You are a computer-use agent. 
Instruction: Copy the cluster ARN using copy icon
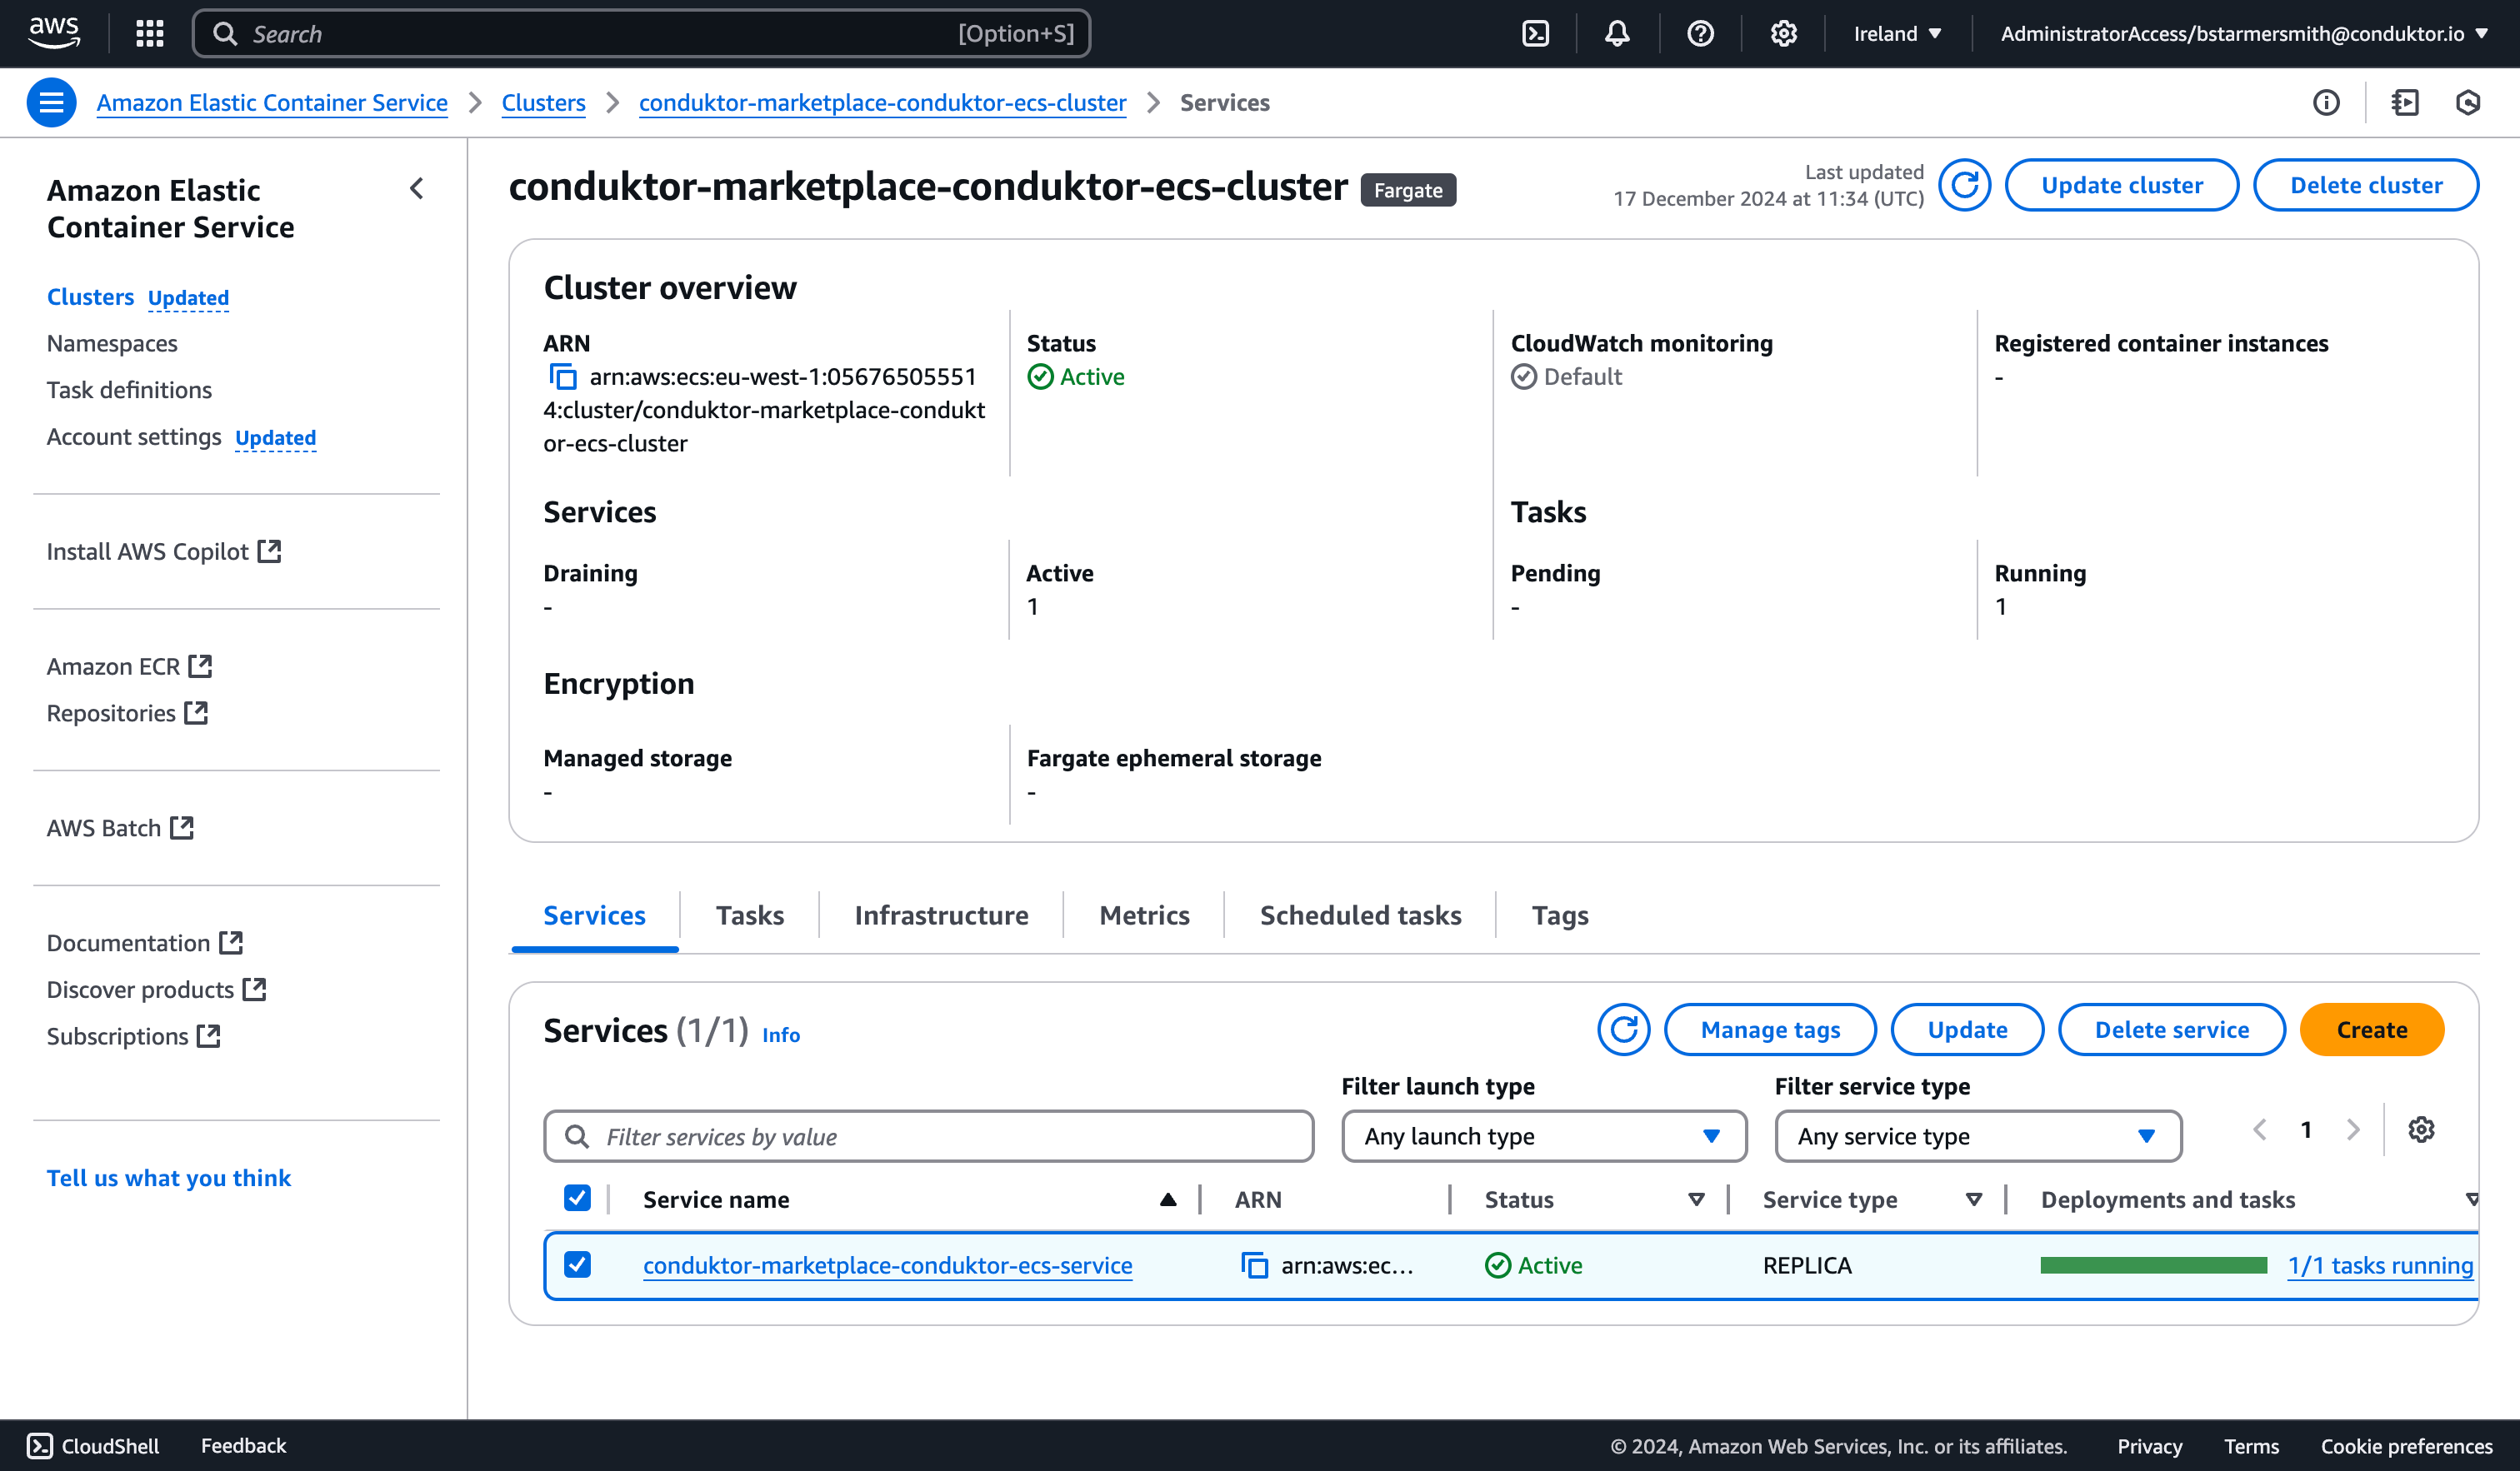point(563,376)
